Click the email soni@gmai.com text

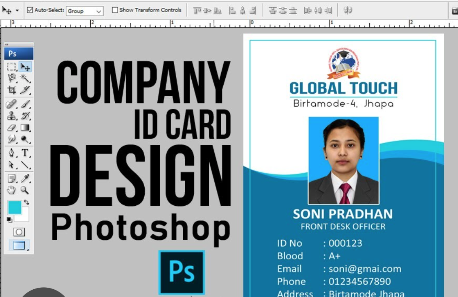point(365,269)
